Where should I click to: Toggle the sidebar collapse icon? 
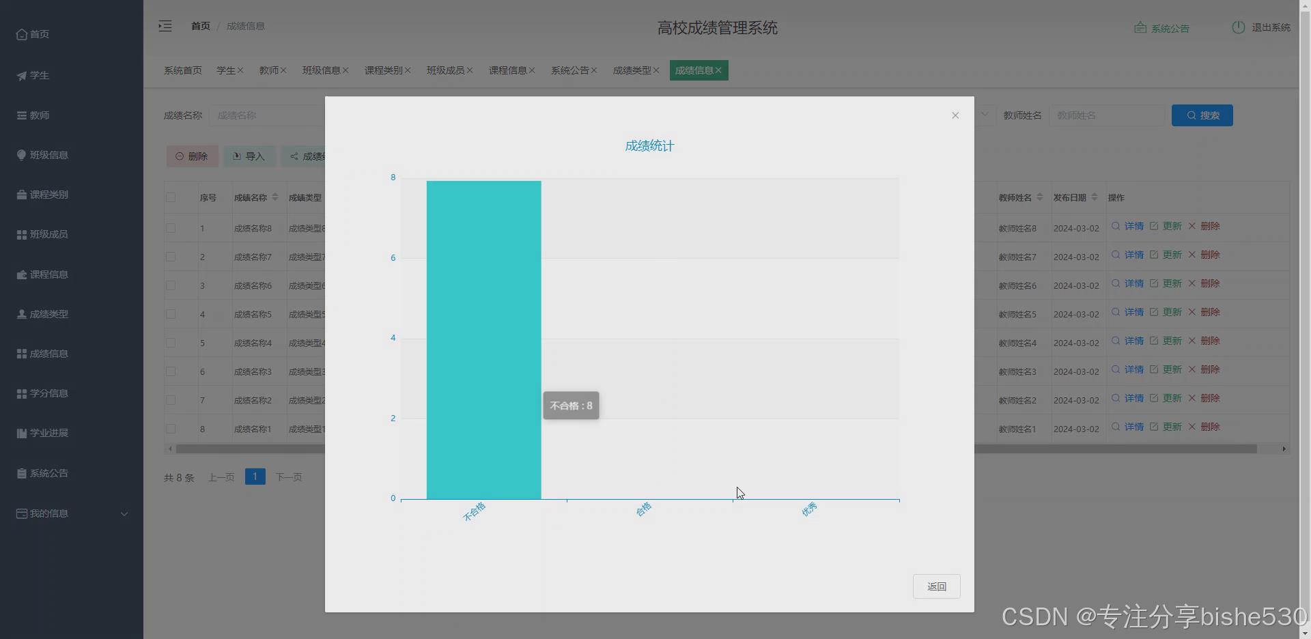tap(165, 26)
